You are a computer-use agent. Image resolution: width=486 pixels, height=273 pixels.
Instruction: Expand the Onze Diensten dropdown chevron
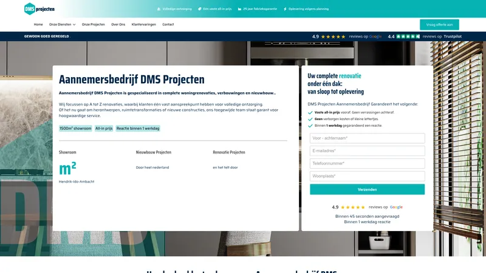coord(74,25)
